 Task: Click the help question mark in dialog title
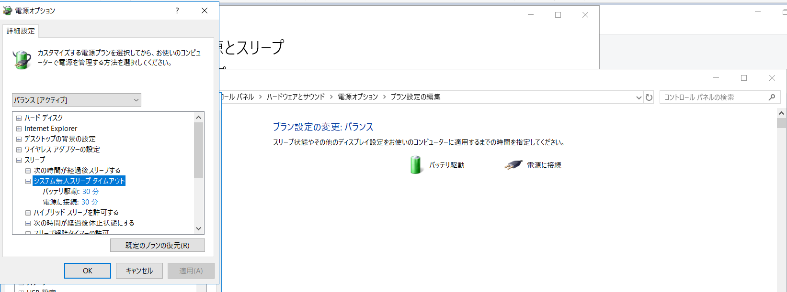[x=177, y=11]
